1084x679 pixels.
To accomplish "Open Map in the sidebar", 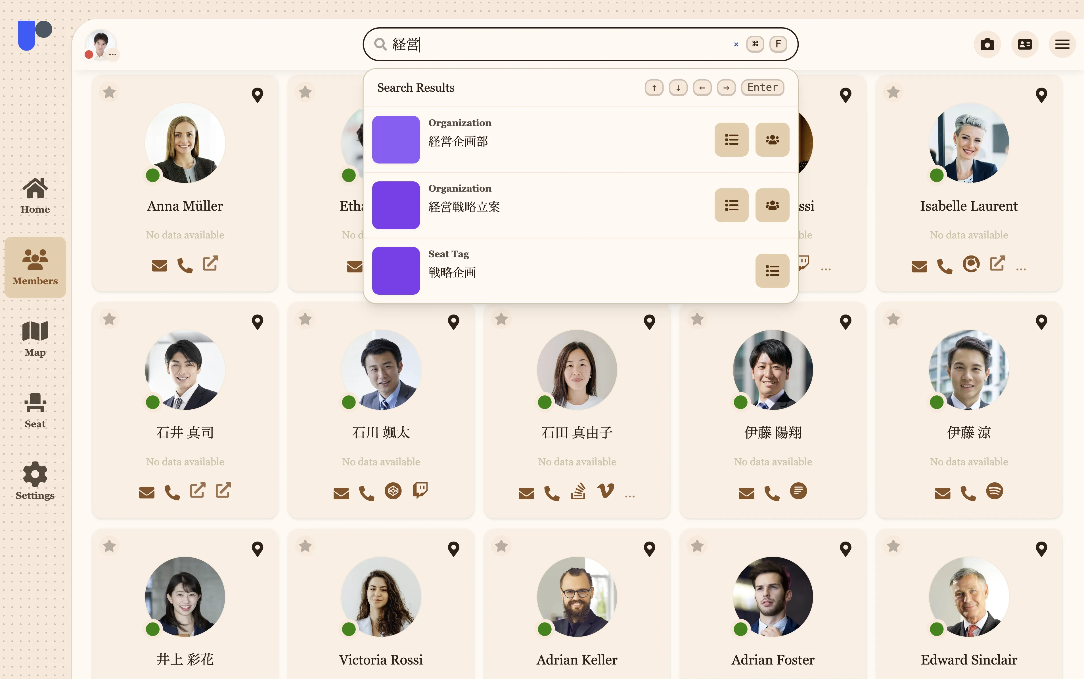I will 35,339.
